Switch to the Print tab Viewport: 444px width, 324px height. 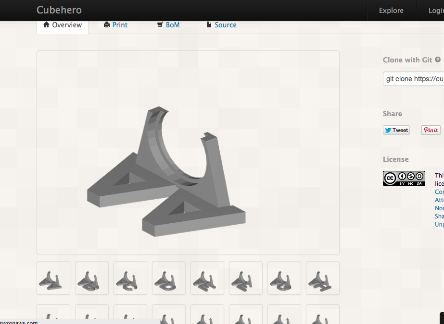[x=116, y=25]
